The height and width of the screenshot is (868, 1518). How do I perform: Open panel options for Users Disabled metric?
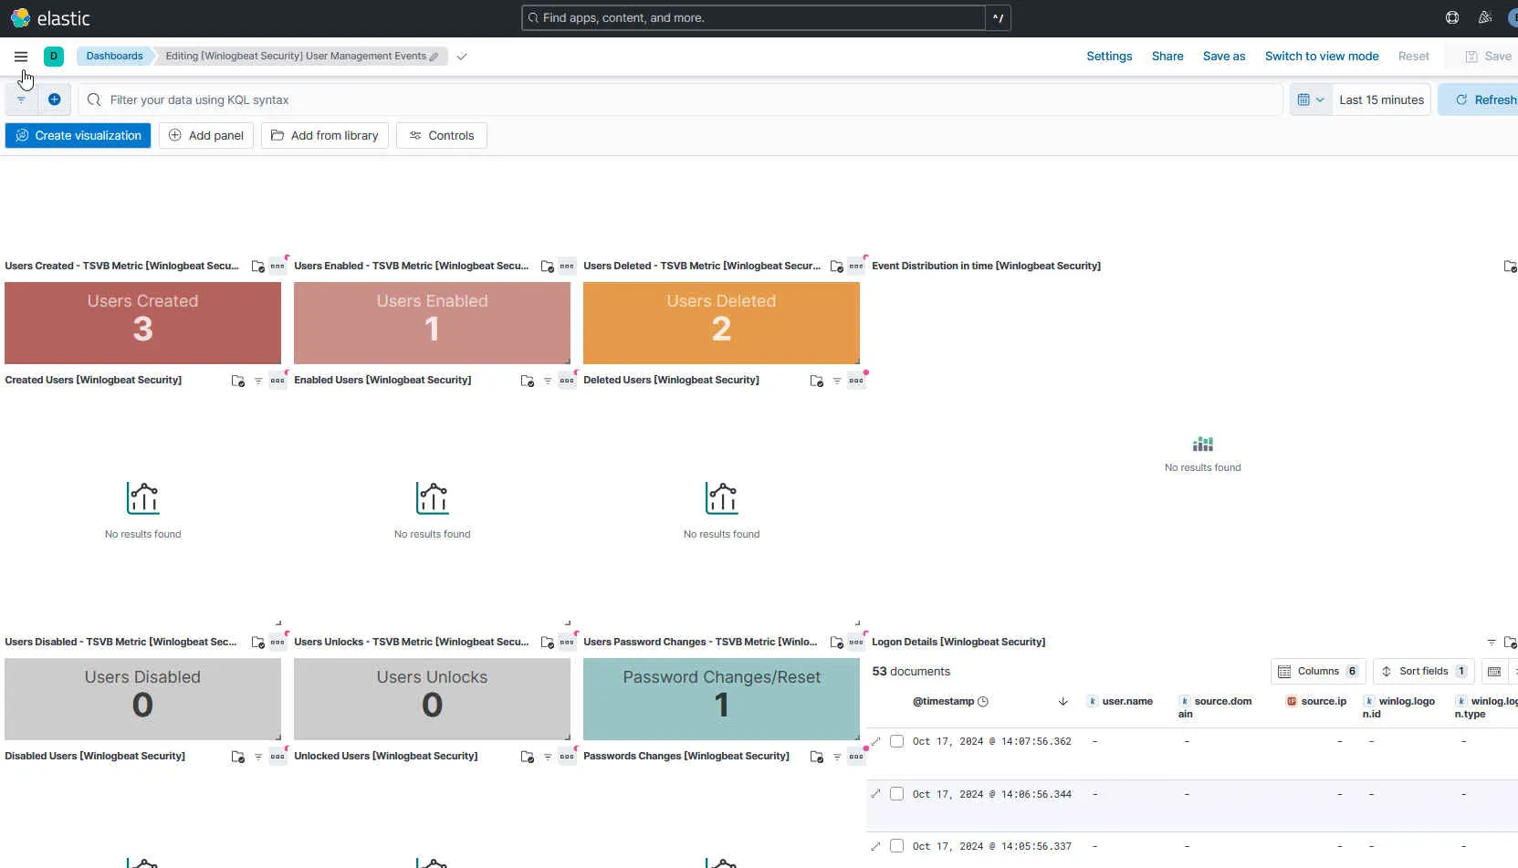point(277,643)
